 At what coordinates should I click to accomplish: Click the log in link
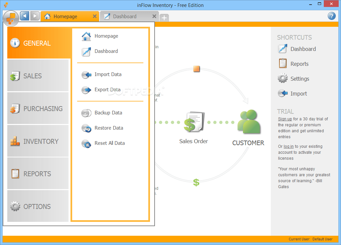pyautogui.click(x=289, y=146)
